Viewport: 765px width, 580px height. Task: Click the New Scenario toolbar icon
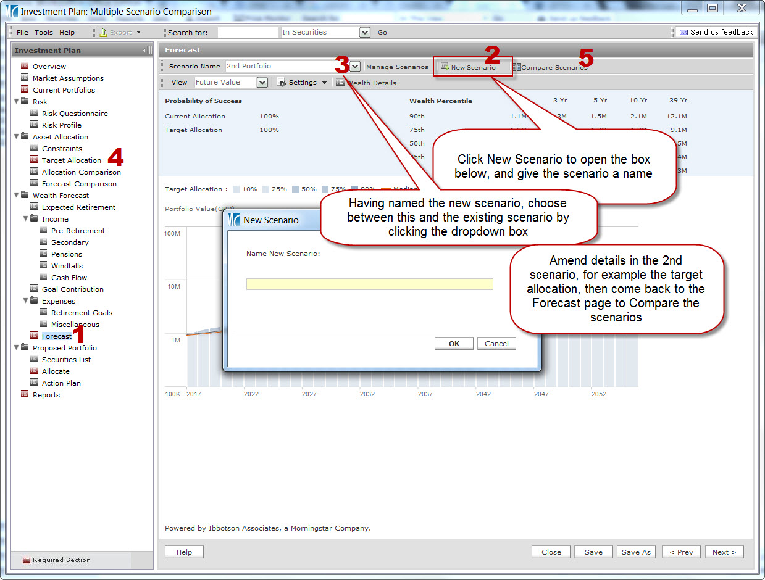pos(445,67)
